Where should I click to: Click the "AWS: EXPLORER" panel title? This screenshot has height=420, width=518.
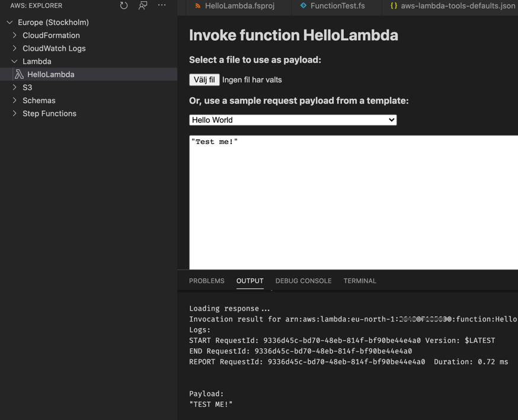point(36,5)
